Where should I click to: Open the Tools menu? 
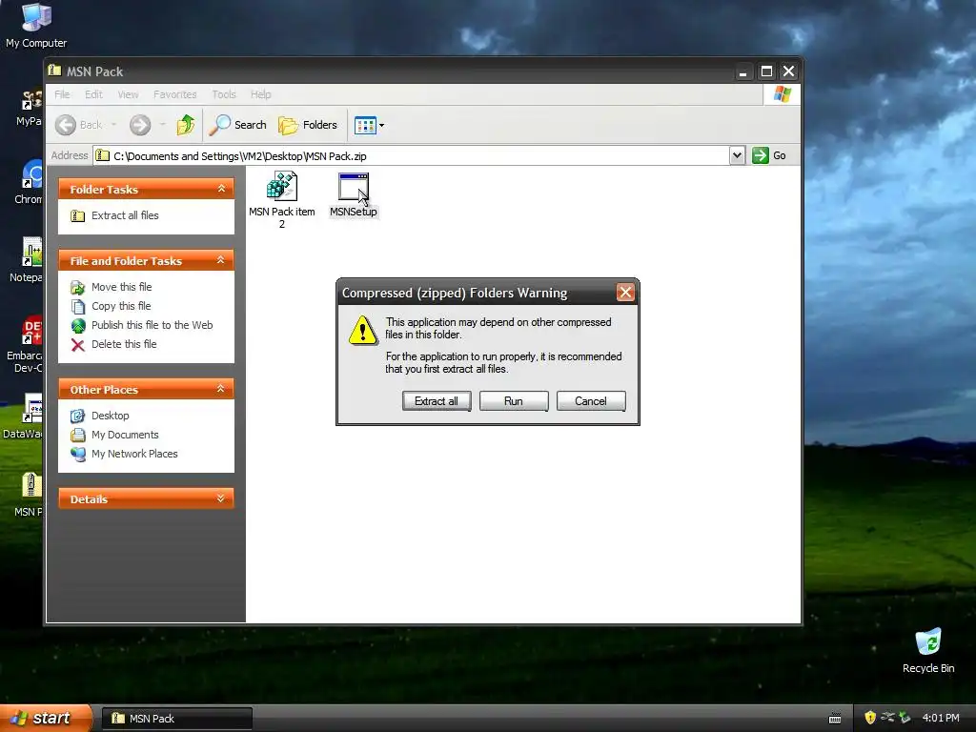click(x=224, y=94)
